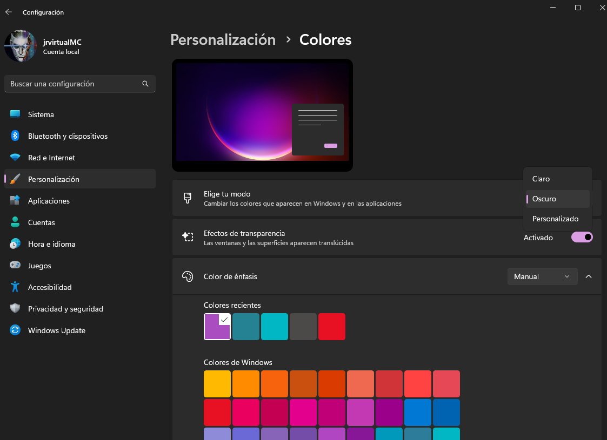Choose Claro from the mode menu
Screen dimensions: 607x440
coord(557,179)
